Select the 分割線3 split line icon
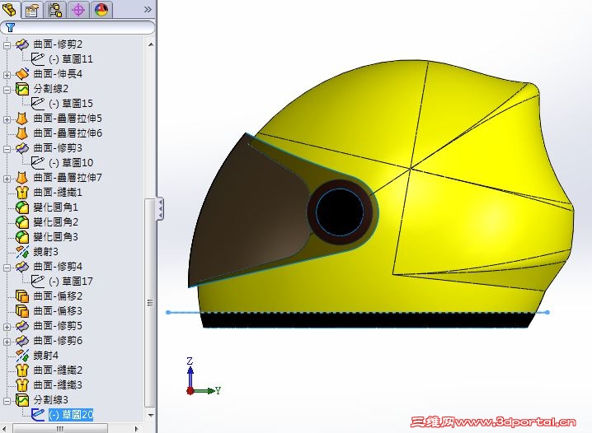592x433 pixels. point(22,400)
